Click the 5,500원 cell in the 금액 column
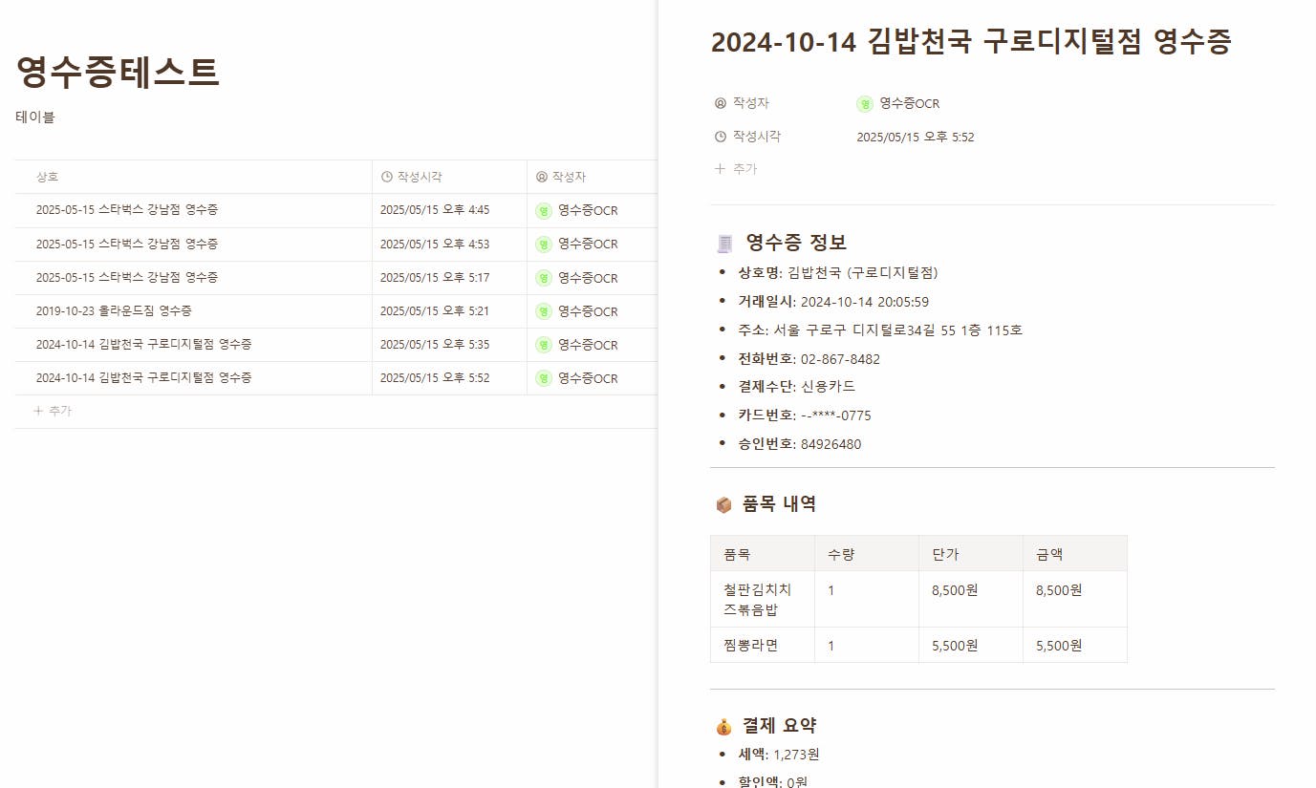The width and height of the screenshot is (1316, 788). 1075,646
